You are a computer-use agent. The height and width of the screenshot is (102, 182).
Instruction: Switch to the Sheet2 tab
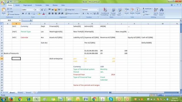[x=20, y=93]
